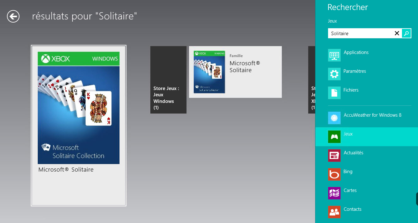This screenshot has height=223, width=418.
Task: Choose the Actualités news icon
Action: click(334, 156)
